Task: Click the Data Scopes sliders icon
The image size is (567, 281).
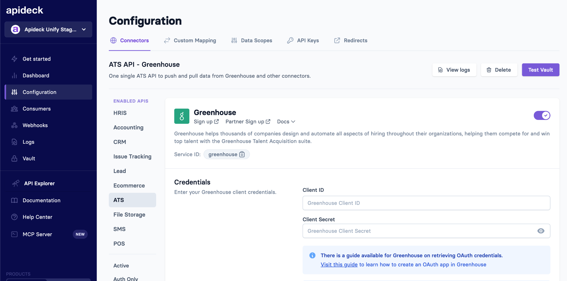Action: point(234,40)
